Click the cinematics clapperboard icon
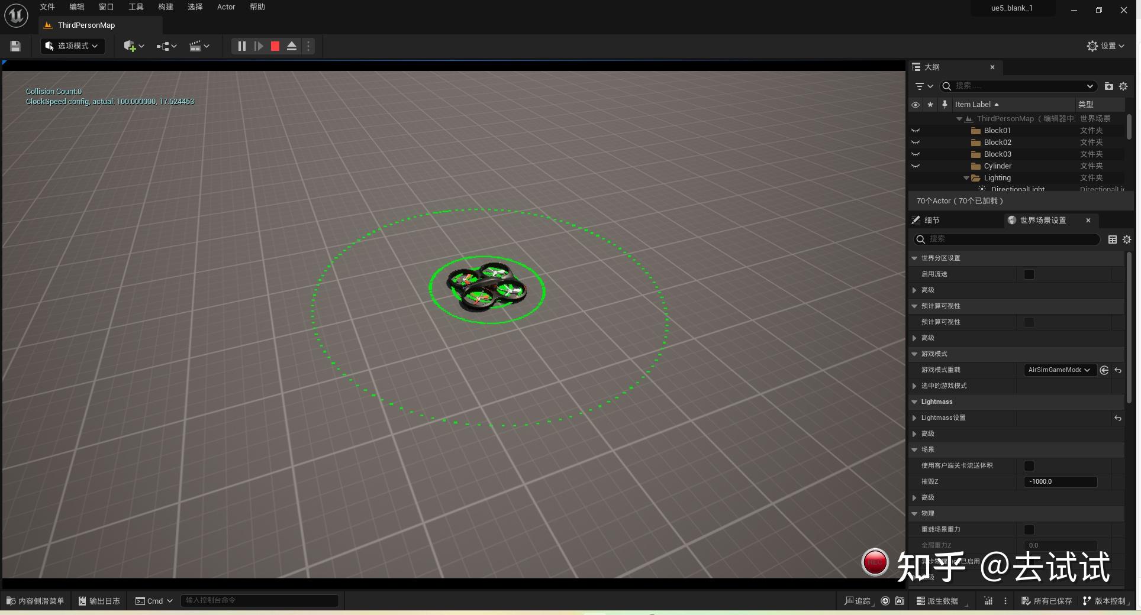 [196, 46]
